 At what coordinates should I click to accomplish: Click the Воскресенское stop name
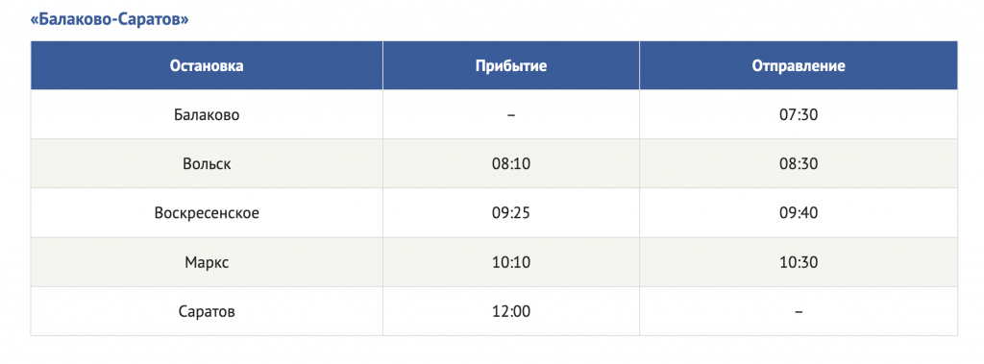point(207,213)
